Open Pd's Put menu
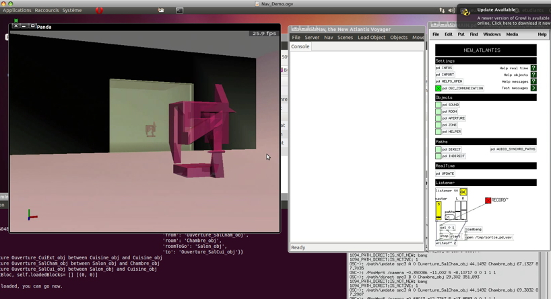The width and height of the screenshot is (551, 299). pyautogui.click(x=461, y=34)
